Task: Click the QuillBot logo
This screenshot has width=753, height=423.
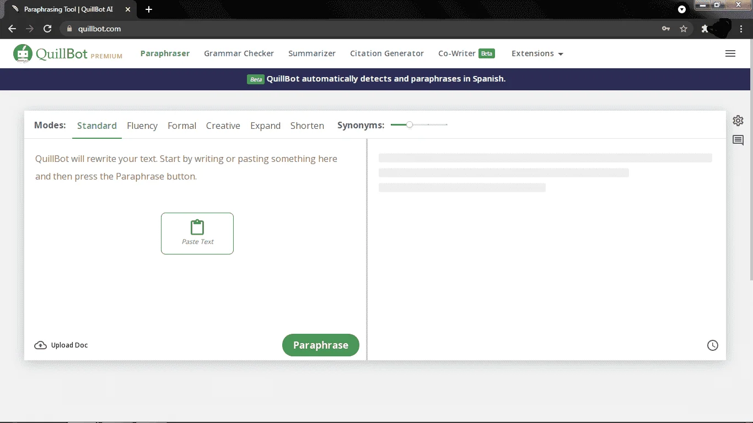Action: [50, 53]
